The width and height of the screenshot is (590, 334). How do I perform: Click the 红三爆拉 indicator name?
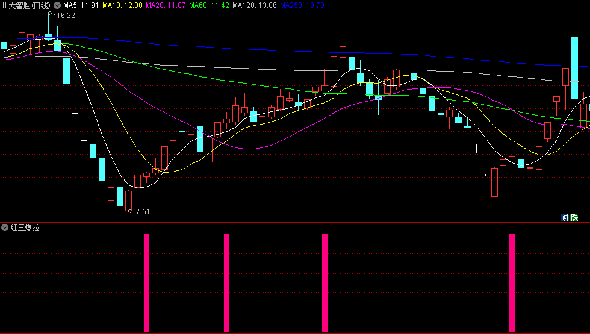25,227
